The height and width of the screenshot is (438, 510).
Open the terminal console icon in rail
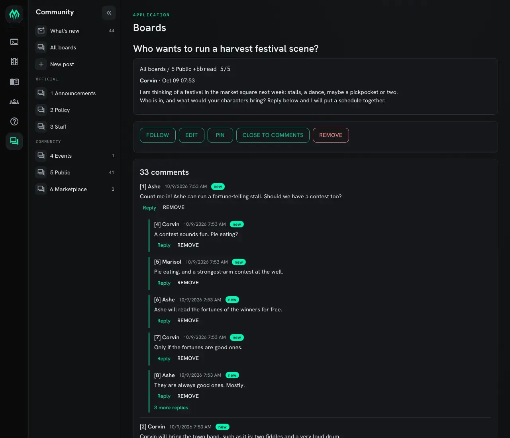point(14,42)
